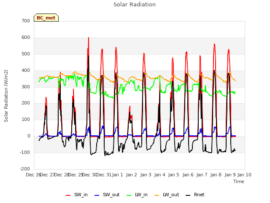This screenshot has height=203, width=270.
Task: Click the 600 y-axis tick label
Action: (x=26, y=38)
